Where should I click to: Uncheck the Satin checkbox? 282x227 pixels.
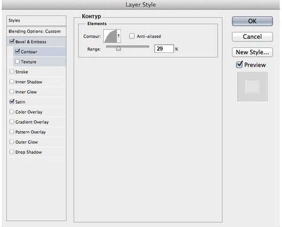tap(12, 102)
